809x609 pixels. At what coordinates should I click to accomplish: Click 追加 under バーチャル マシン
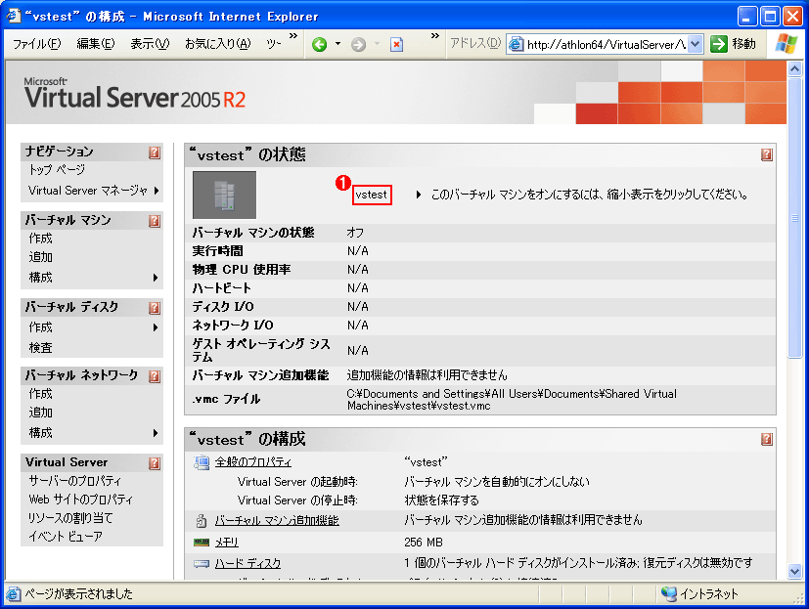click(40, 257)
